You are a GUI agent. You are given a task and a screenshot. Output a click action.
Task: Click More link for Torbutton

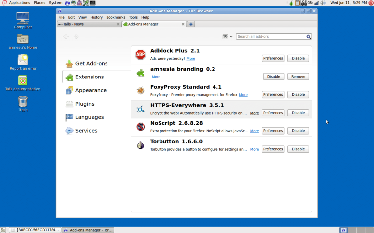(x=254, y=149)
